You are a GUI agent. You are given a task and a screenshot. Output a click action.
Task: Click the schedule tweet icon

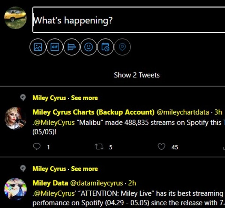click(x=105, y=47)
